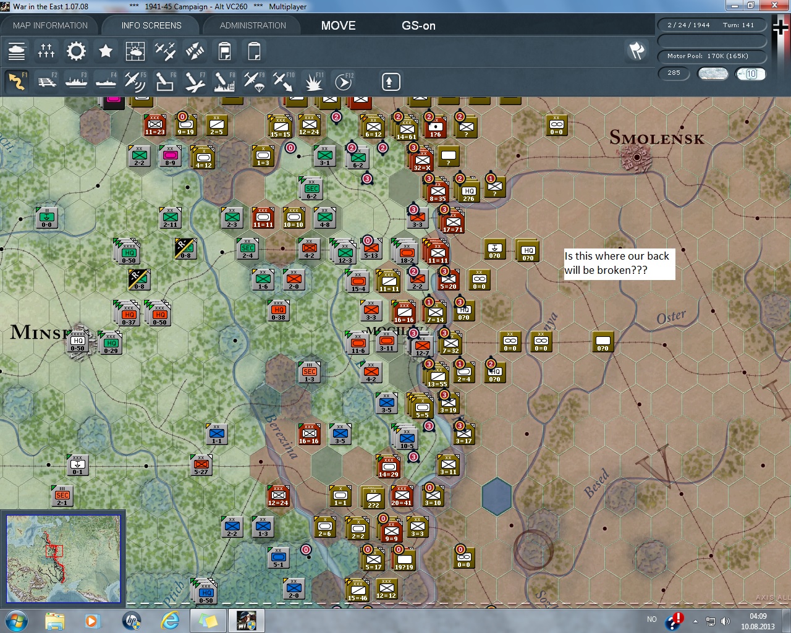Click the F12 end turn icon
The width and height of the screenshot is (791, 633).
(343, 82)
